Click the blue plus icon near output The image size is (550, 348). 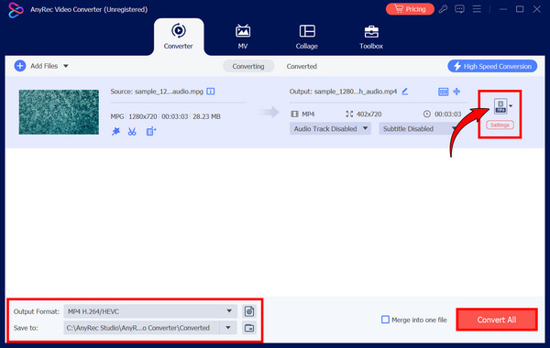pyautogui.click(x=456, y=92)
